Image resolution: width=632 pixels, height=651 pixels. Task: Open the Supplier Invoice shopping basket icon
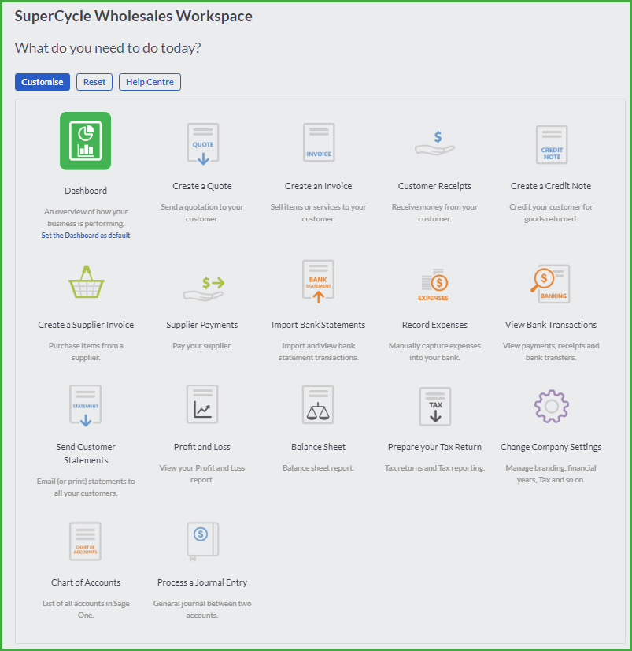pos(87,282)
